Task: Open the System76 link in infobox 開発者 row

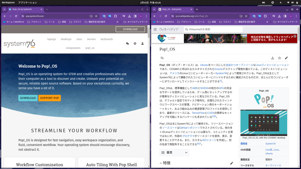Action: pyautogui.click(x=270, y=144)
